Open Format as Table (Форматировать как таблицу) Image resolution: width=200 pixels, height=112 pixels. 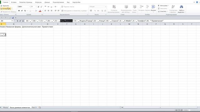coord(126,9)
